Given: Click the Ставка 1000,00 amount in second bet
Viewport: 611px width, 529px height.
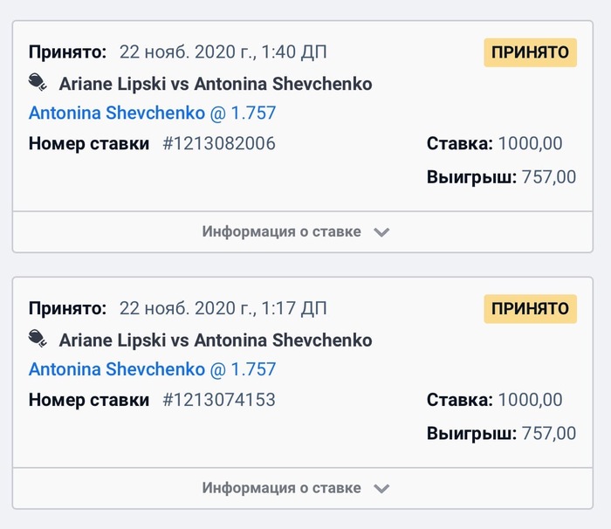Looking at the screenshot, I should pos(530,400).
